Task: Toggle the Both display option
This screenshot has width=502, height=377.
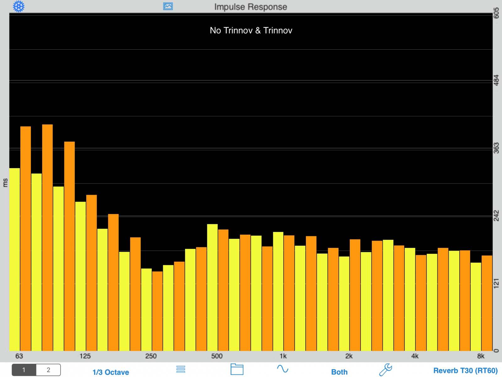Action: pyautogui.click(x=339, y=372)
